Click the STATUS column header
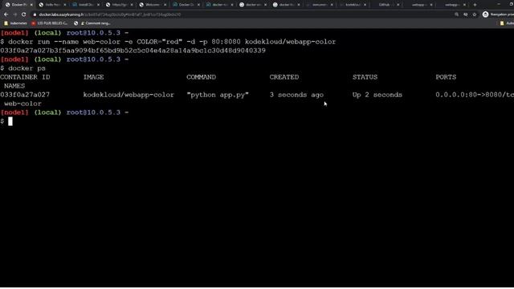Image resolution: width=514 pixels, height=289 pixels. coord(365,77)
